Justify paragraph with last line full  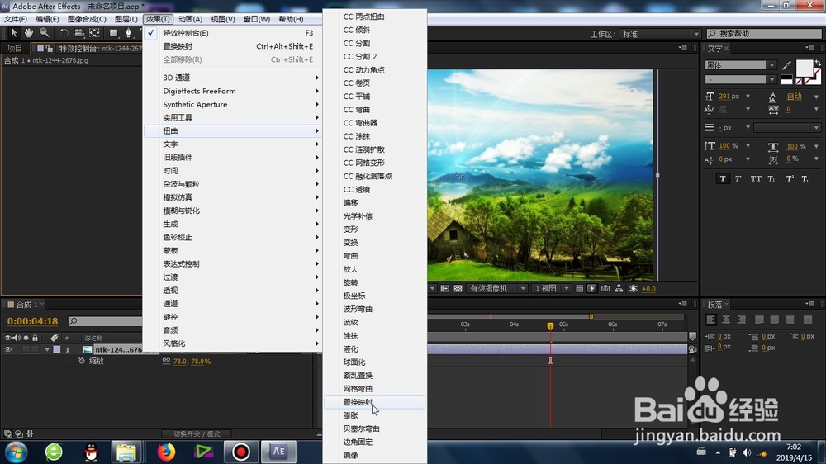[808, 320]
